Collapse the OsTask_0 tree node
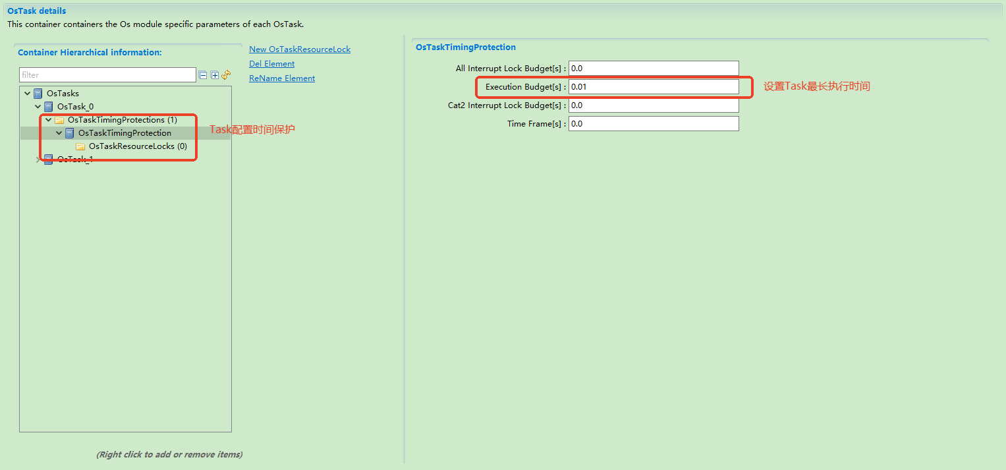The height and width of the screenshot is (470, 1006). point(38,107)
